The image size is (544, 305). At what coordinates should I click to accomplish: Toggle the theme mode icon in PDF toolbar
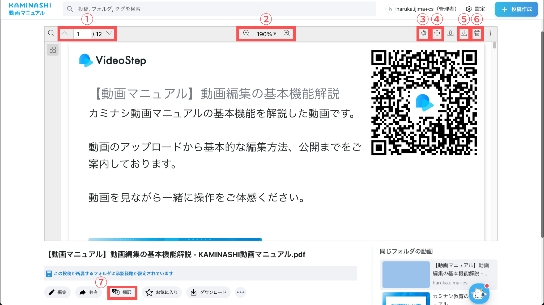coord(424,33)
